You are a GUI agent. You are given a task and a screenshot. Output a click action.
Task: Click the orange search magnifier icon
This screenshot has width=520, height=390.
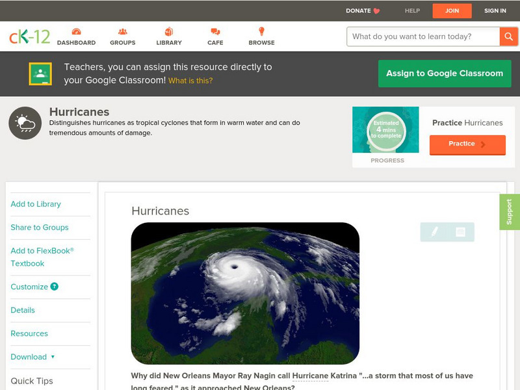pos(509,36)
